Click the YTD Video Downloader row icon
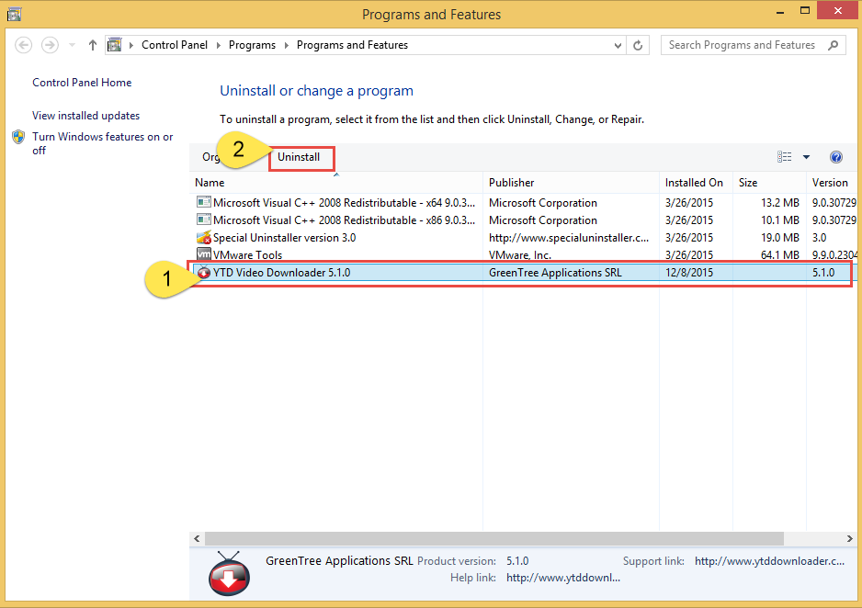862x608 pixels. (x=204, y=273)
